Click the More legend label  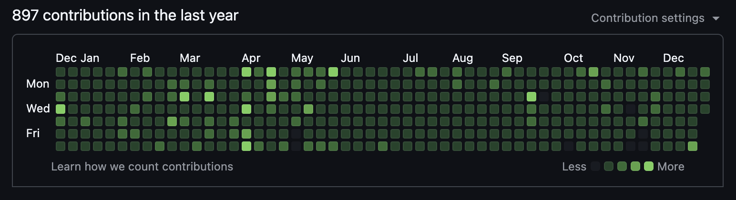671,167
